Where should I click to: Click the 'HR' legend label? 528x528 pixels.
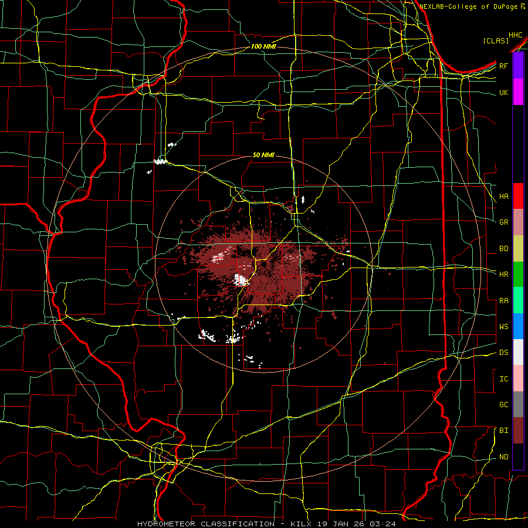point(503,275)
